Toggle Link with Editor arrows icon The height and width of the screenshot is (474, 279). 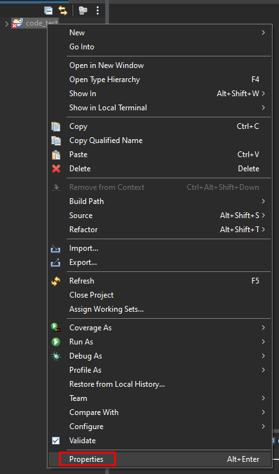click(x=63, y=10)
